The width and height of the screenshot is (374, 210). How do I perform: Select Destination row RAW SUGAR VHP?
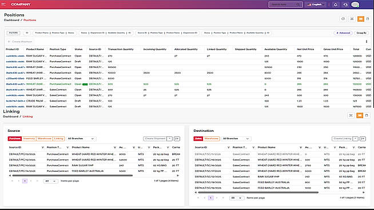click(280, 177)
